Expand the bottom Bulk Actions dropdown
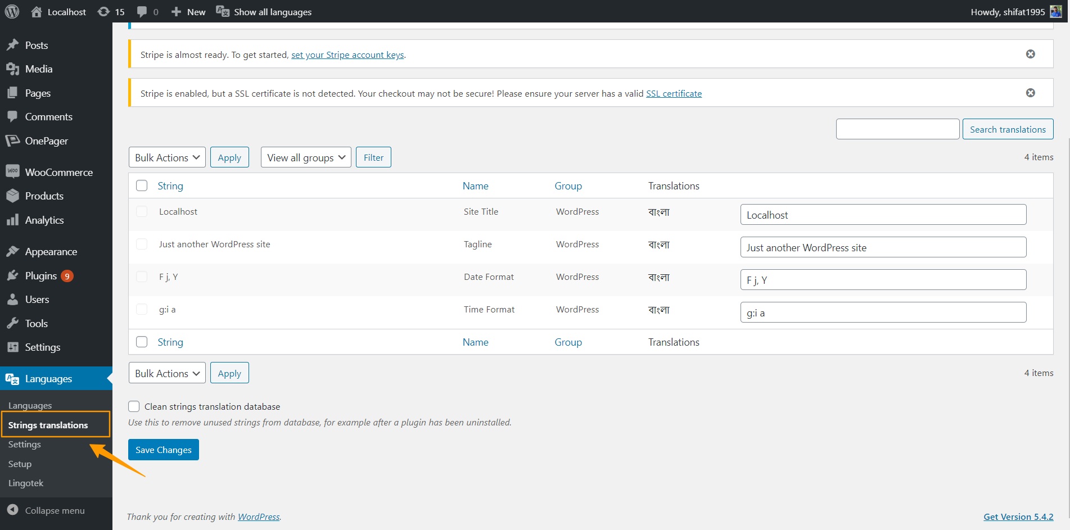 coord(167,373)
